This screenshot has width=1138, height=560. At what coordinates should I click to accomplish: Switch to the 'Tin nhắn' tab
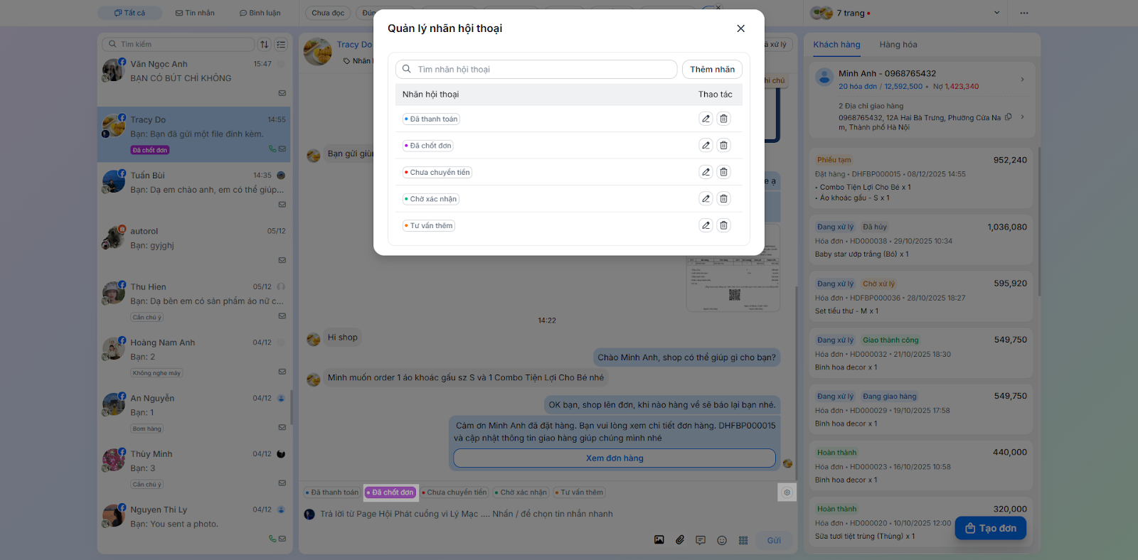pos(195,13)
